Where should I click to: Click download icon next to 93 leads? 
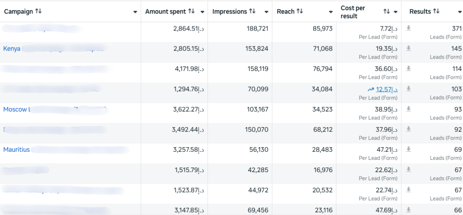408,109
